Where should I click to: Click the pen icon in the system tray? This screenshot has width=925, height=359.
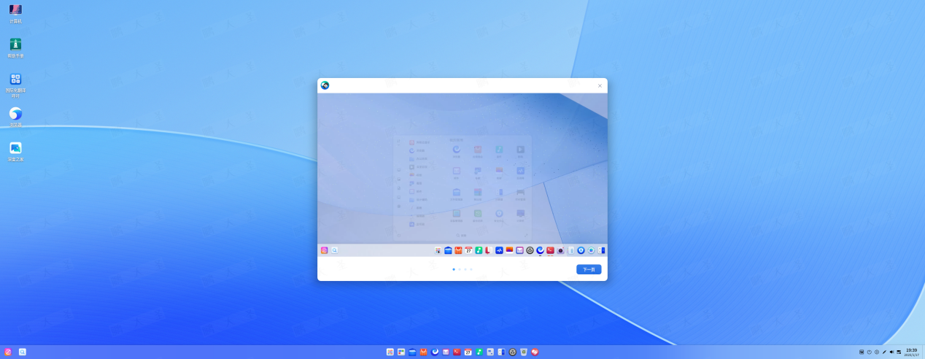884,352
